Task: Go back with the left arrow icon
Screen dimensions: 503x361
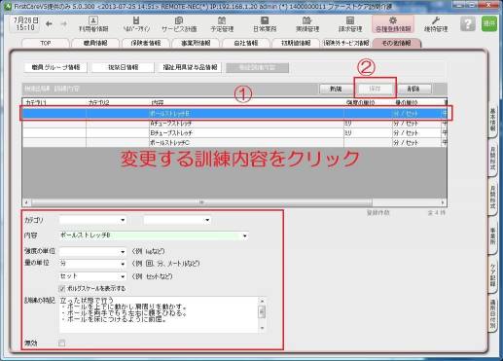Action: (x=49, y=24)
